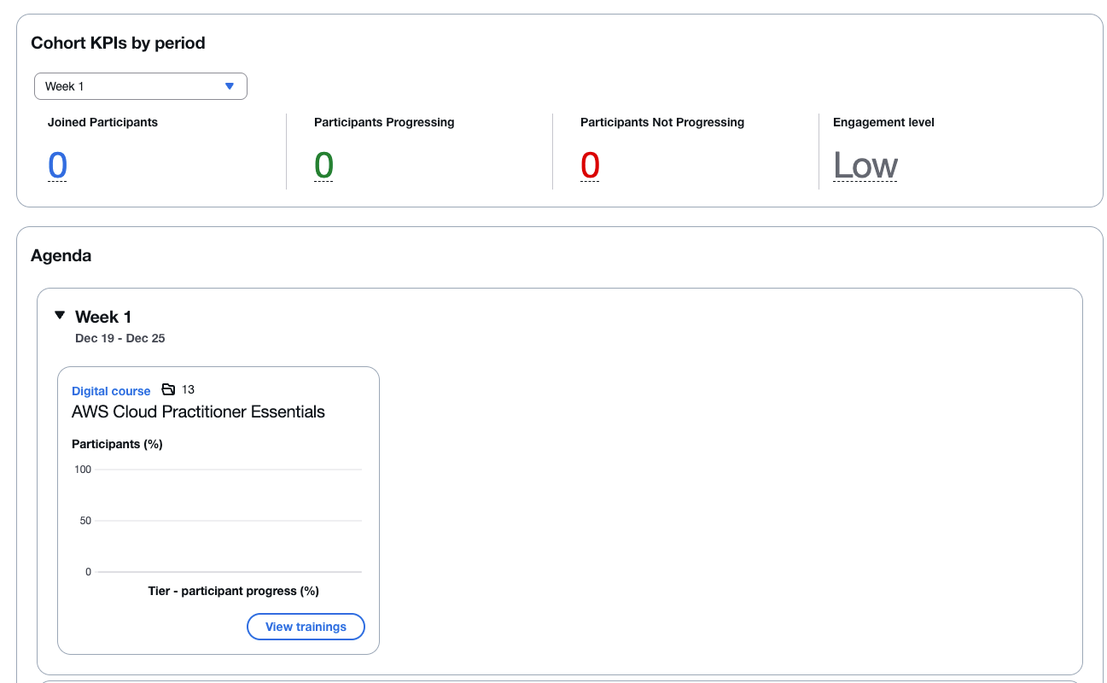The image size is (1107, 683).
Task: Click the Joined Participants label
Action: [102, 122]
